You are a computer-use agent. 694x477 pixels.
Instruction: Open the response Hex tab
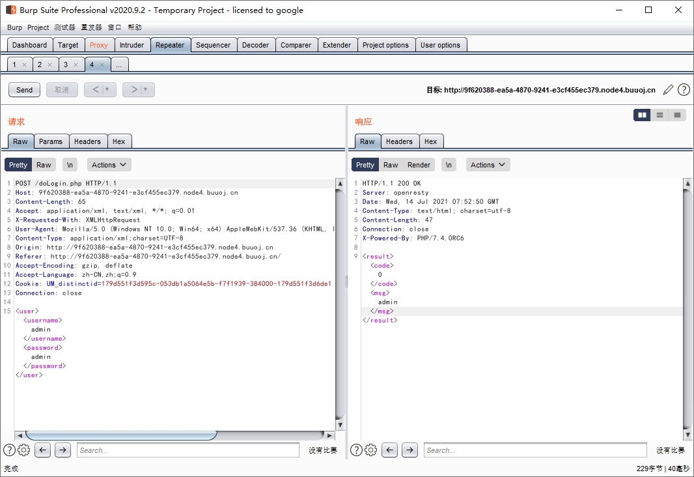point(430,141)
